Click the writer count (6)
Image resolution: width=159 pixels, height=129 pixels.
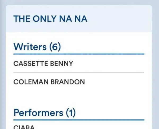pyautogui.click(x=55, y=47)
